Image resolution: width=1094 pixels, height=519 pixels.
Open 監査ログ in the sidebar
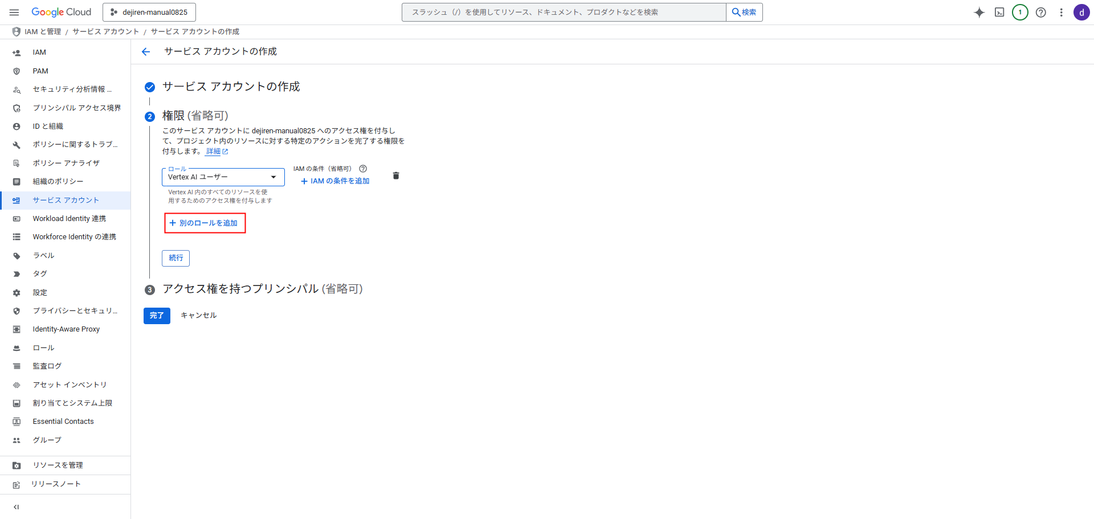47,366
